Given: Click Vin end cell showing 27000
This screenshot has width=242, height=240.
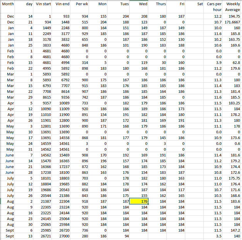Looking at the screenshot, I should (62, 236).
